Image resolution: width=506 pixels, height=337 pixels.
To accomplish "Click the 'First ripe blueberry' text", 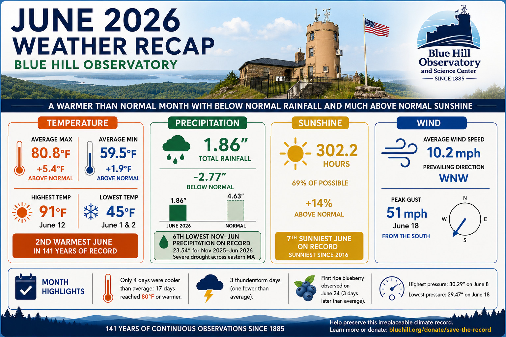I will 343,278.
